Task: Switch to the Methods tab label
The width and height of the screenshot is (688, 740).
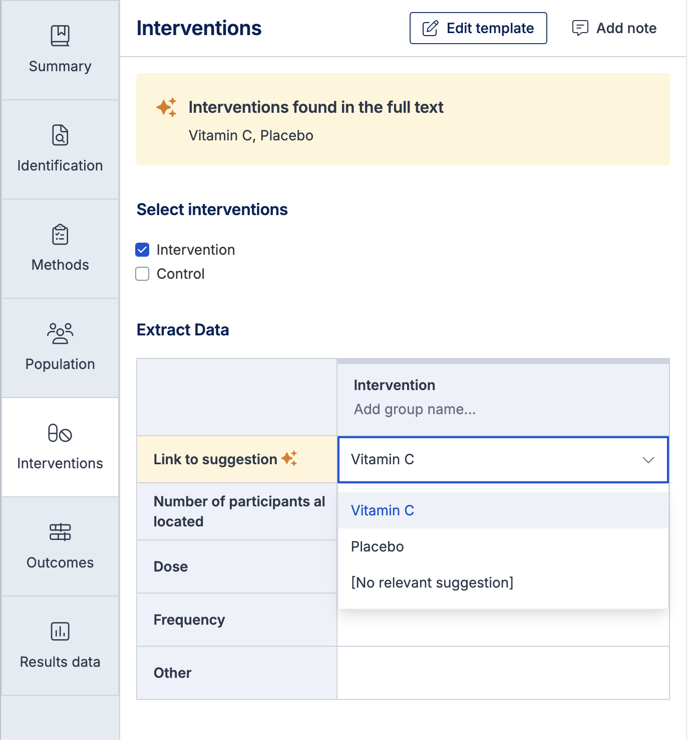Action: (x=60, y=265)
